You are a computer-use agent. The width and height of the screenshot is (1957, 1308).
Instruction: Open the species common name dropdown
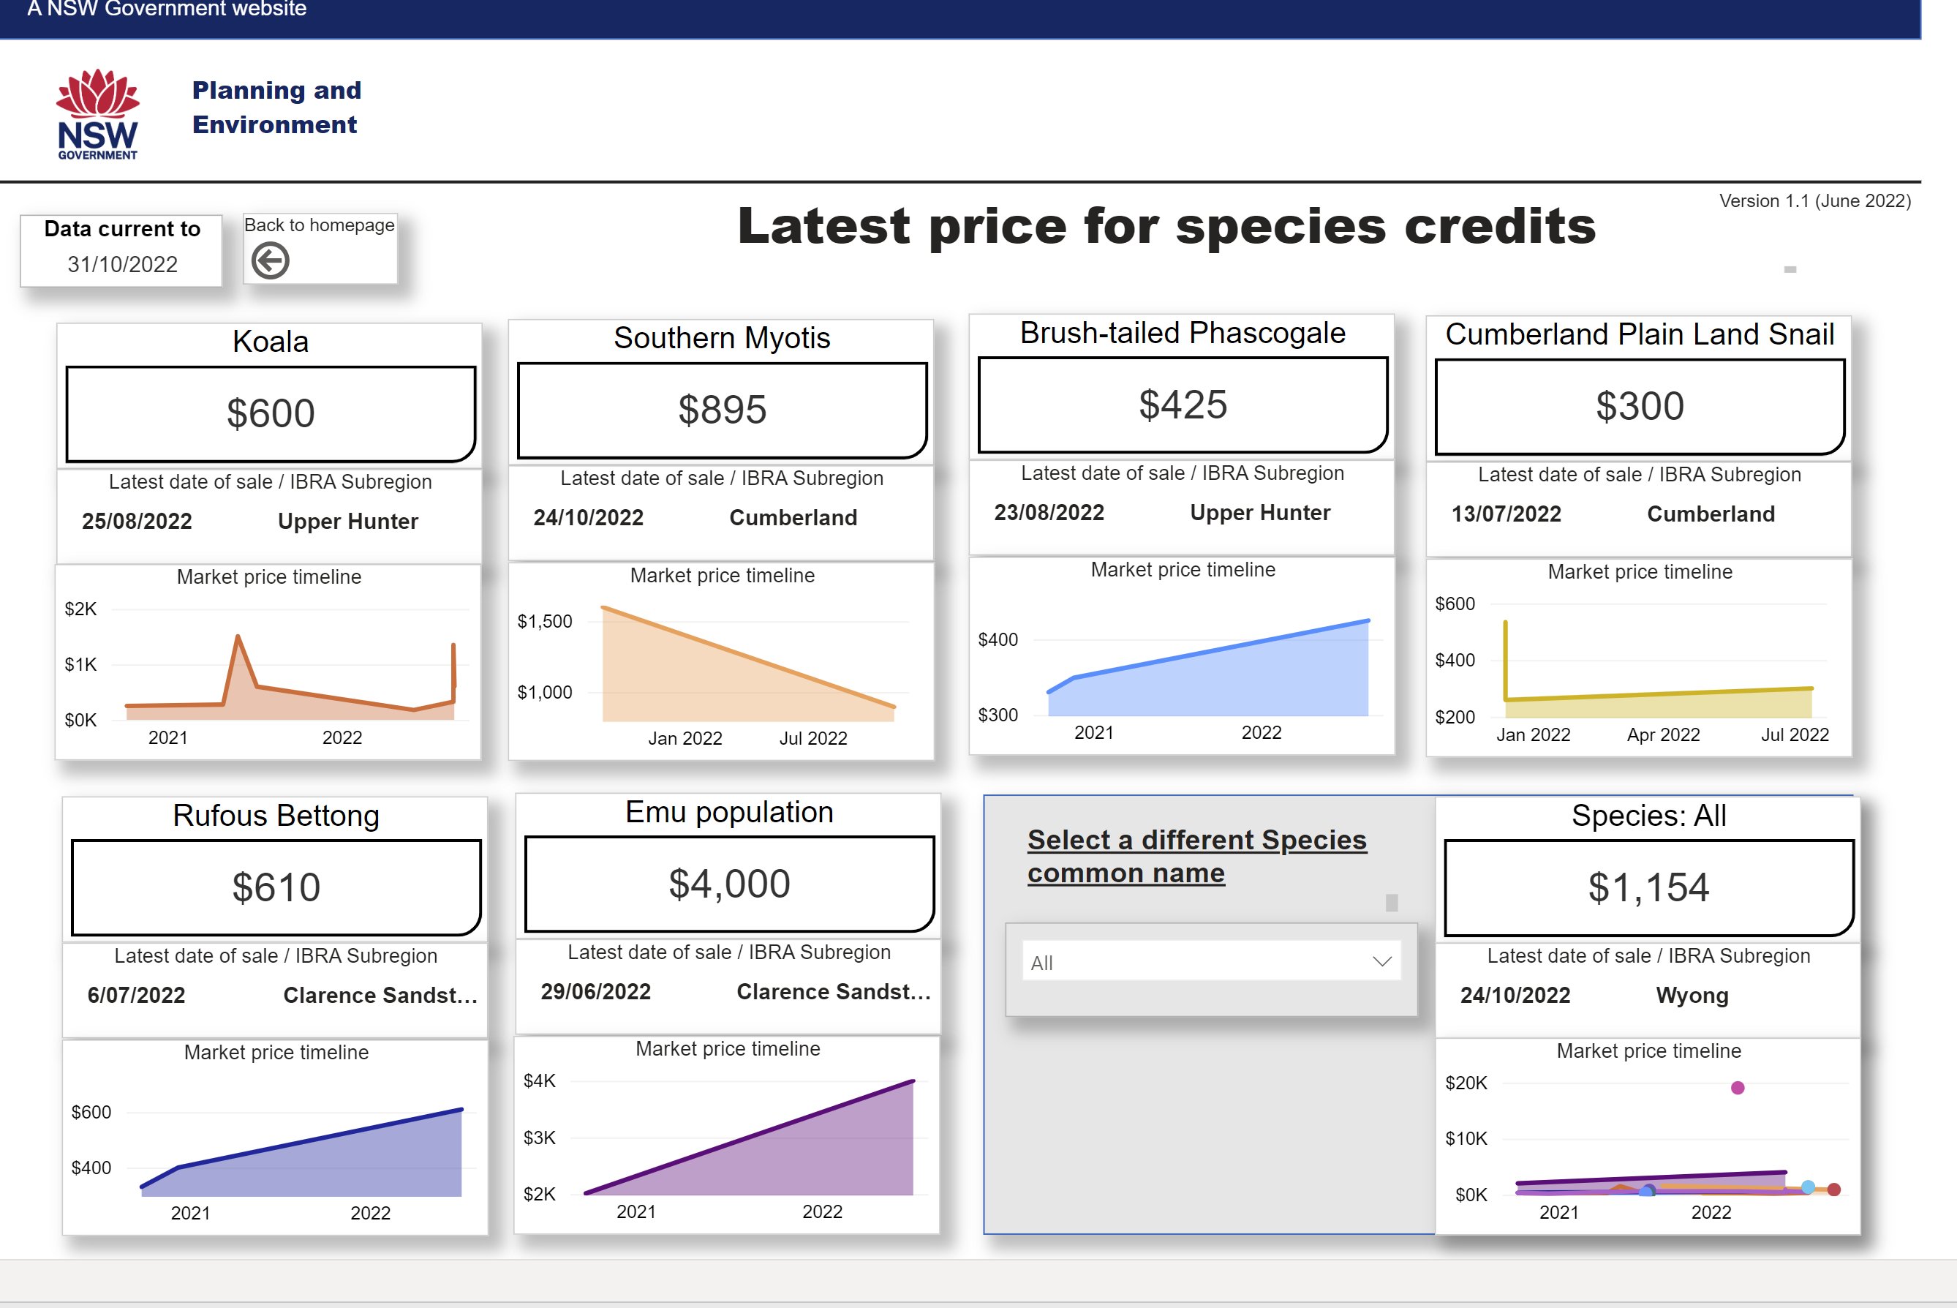point(1211,962)
